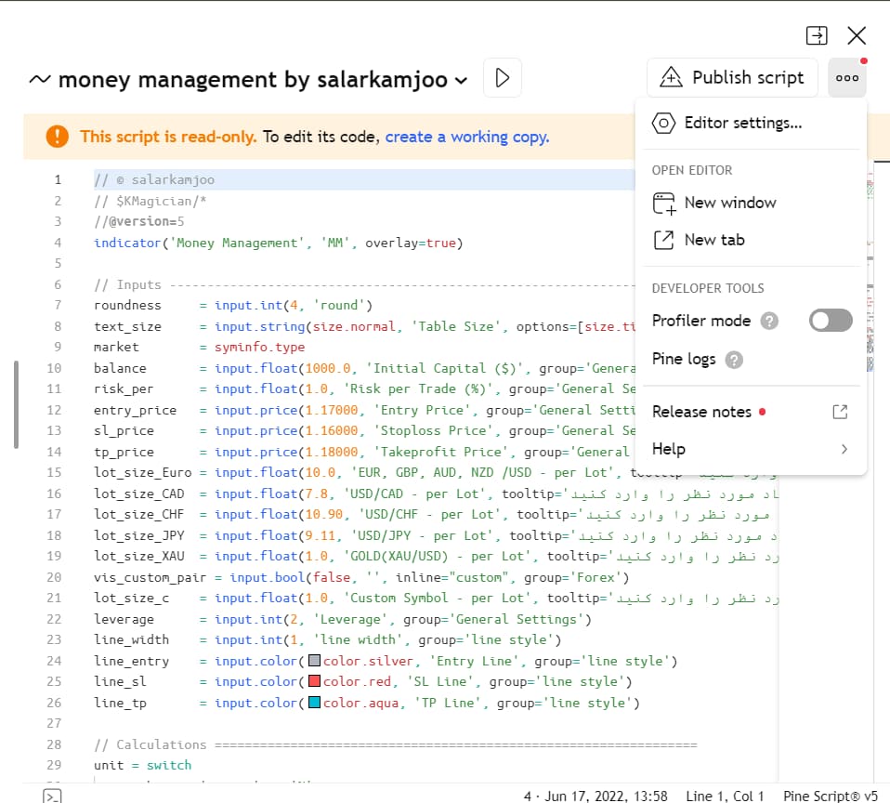Click the Publish script button
This screenshot has height=803, width=890.
coord(732,78)
